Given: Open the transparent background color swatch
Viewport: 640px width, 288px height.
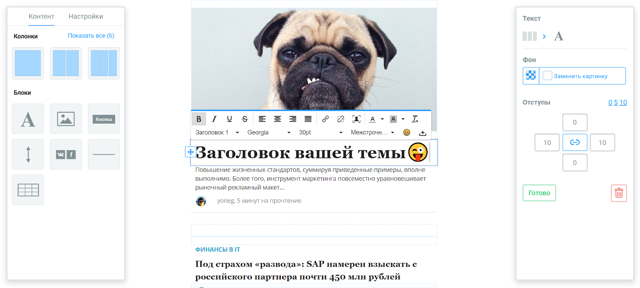Looking at the screenshot, I should [531, 76].
